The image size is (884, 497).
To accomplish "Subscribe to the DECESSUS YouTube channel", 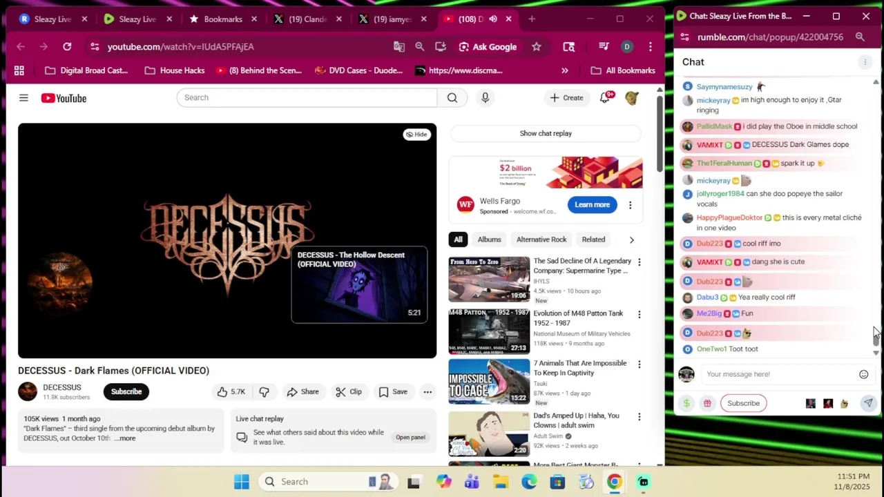I will point(126,391).
